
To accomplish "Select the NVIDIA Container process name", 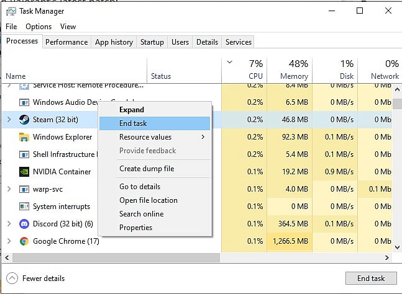I will tap(62, 172).
